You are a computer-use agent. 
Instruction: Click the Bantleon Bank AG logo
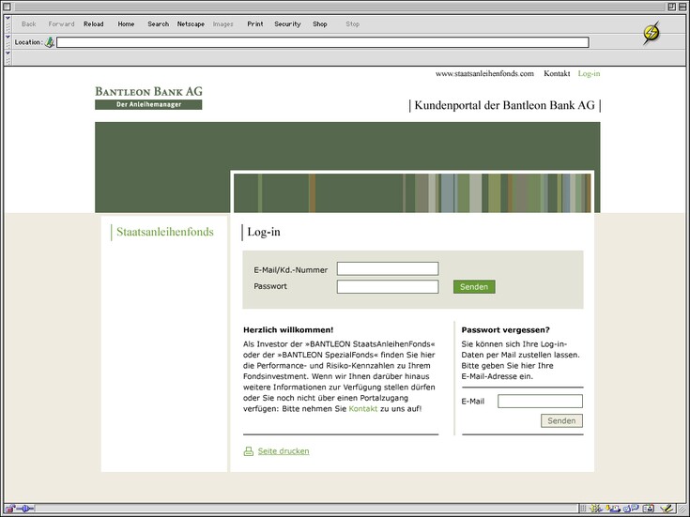click(x=148, y=98)
